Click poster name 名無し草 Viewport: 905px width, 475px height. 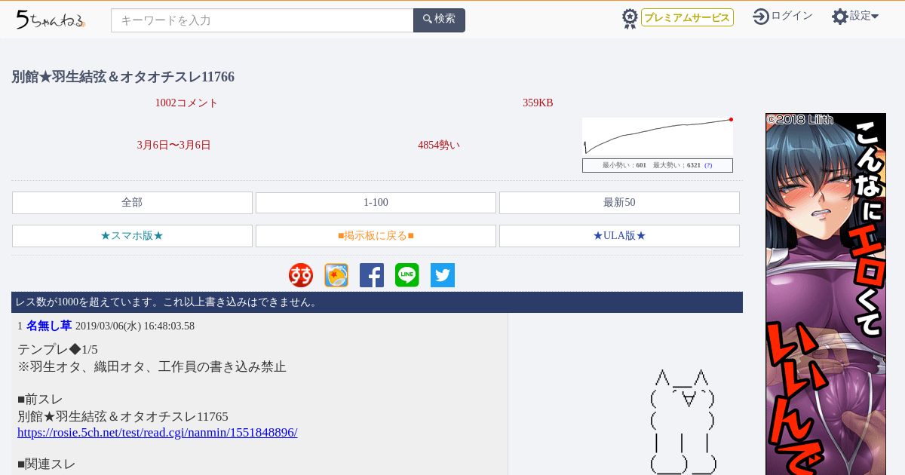[x=49, y=326]
